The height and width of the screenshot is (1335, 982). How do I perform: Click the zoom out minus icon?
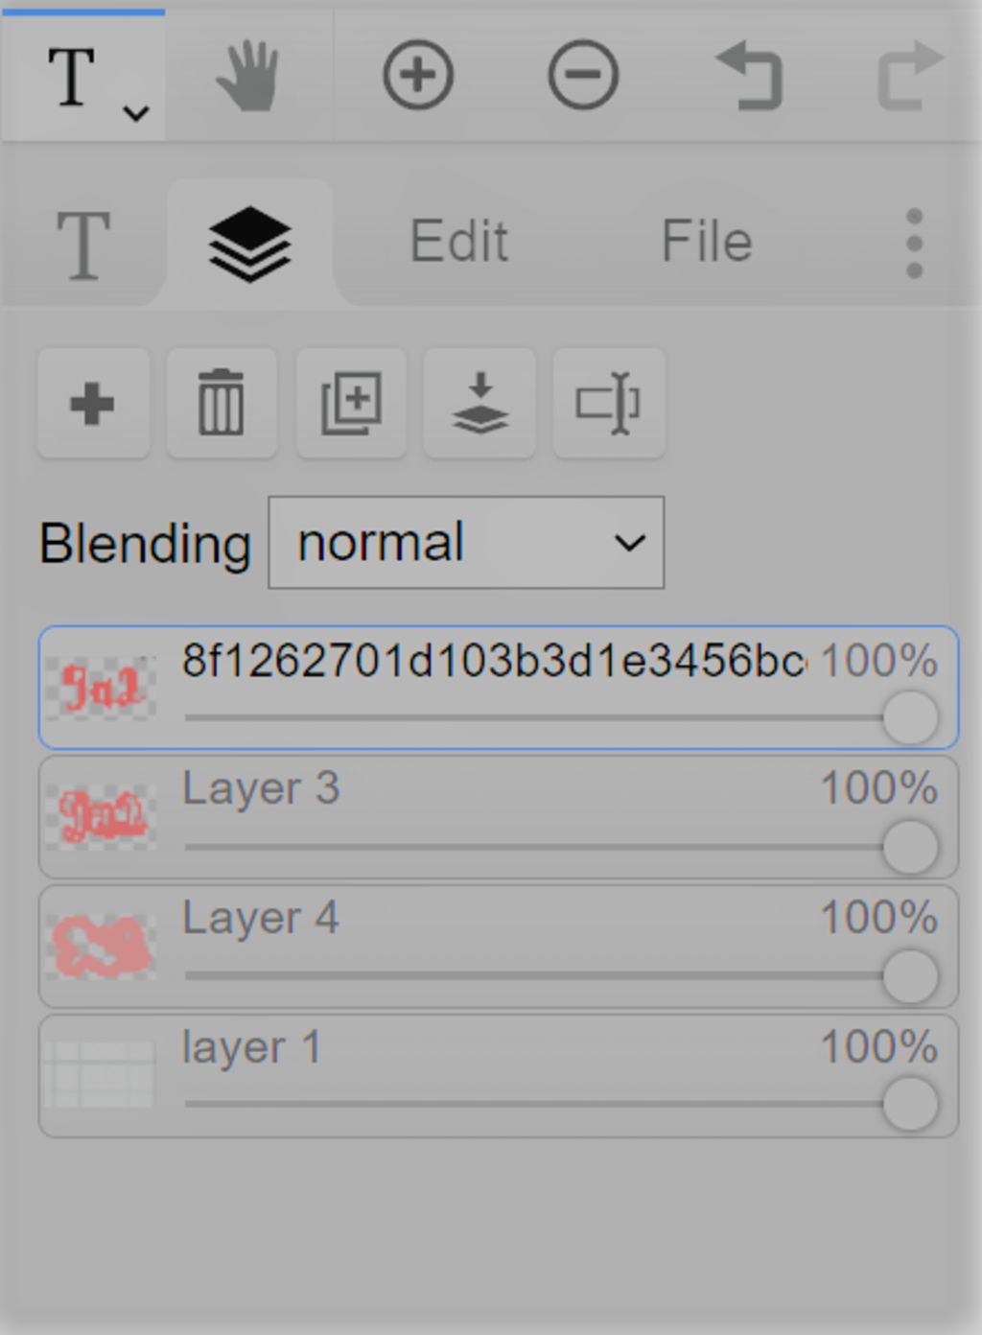click(x=583, y=75)
